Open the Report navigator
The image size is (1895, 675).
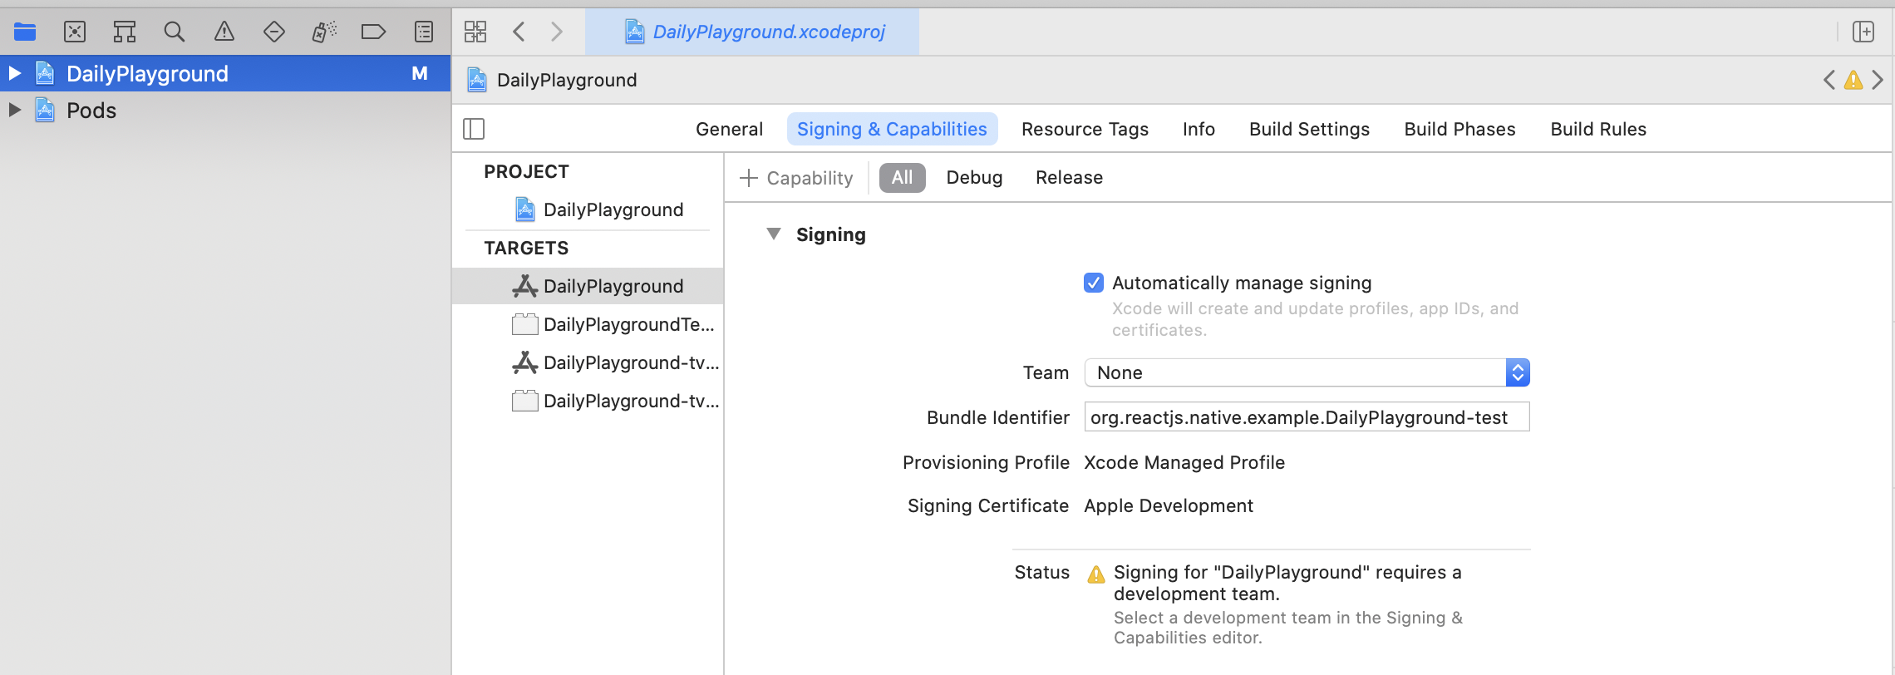424,32
